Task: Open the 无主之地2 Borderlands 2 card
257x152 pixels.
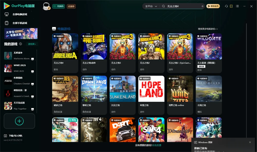Action: point(151,53)
